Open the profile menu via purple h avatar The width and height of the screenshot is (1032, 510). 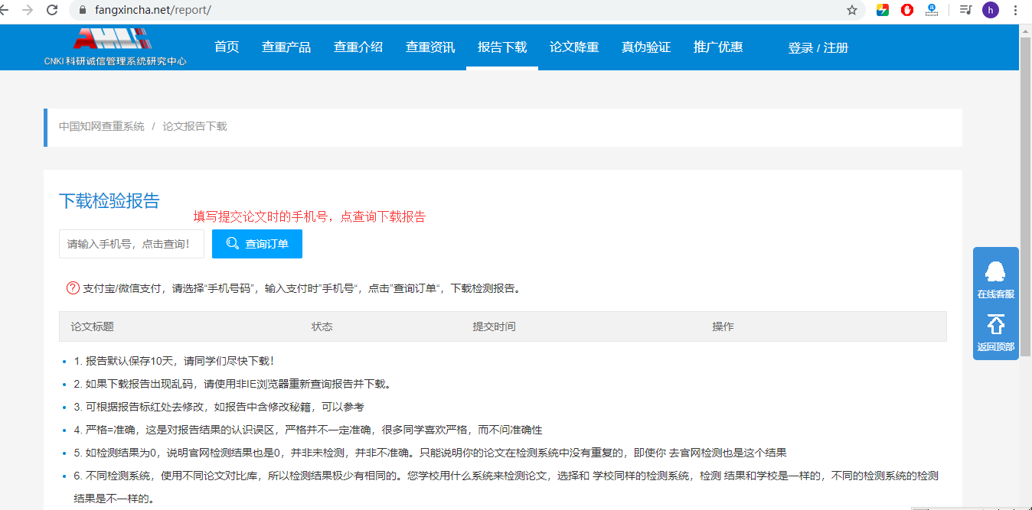[x=991, y=11]
